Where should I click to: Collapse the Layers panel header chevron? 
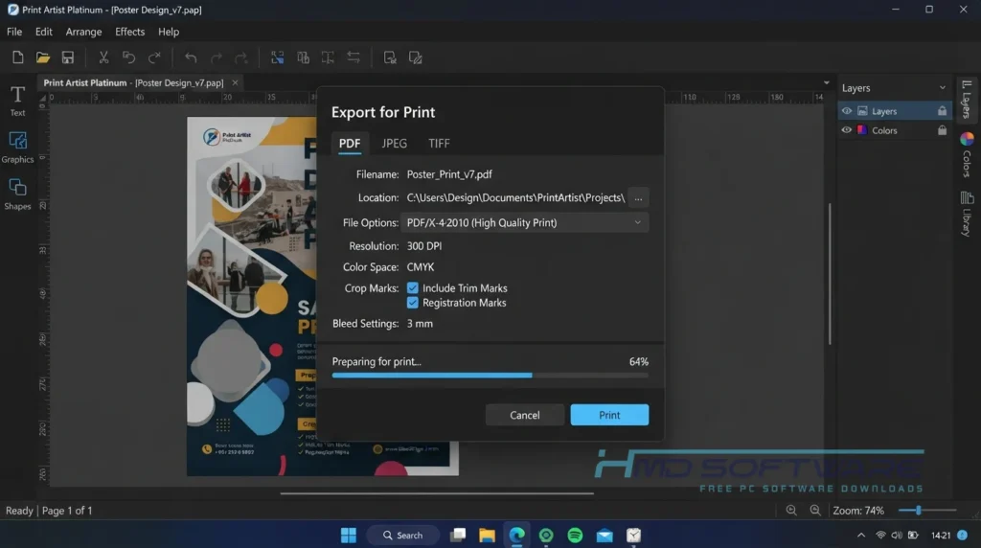(943, 88)
